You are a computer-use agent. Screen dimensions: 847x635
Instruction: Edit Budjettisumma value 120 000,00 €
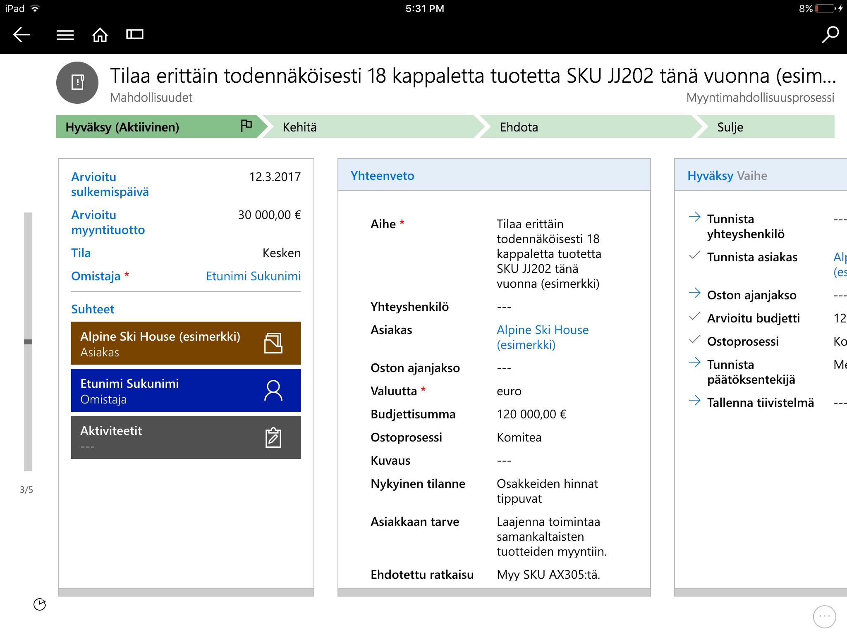(531, 414)
